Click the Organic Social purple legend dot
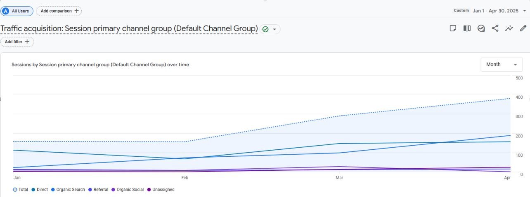The width and height of the screenshot is (530, 197). pos(113,190)
